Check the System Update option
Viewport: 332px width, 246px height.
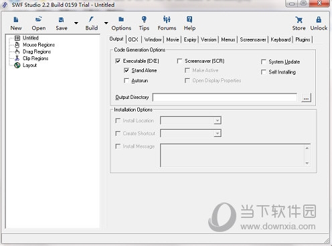click(264, 61)
